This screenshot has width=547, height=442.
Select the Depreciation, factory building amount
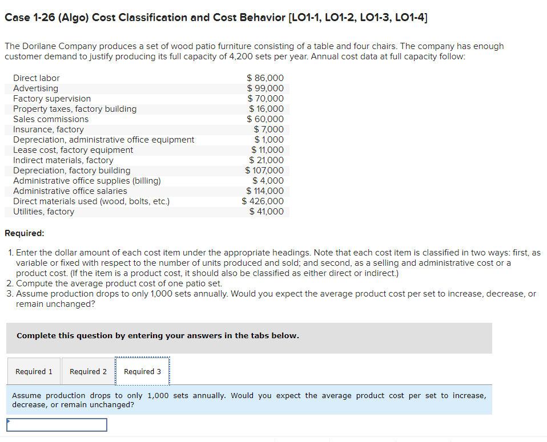pos(264,170)
